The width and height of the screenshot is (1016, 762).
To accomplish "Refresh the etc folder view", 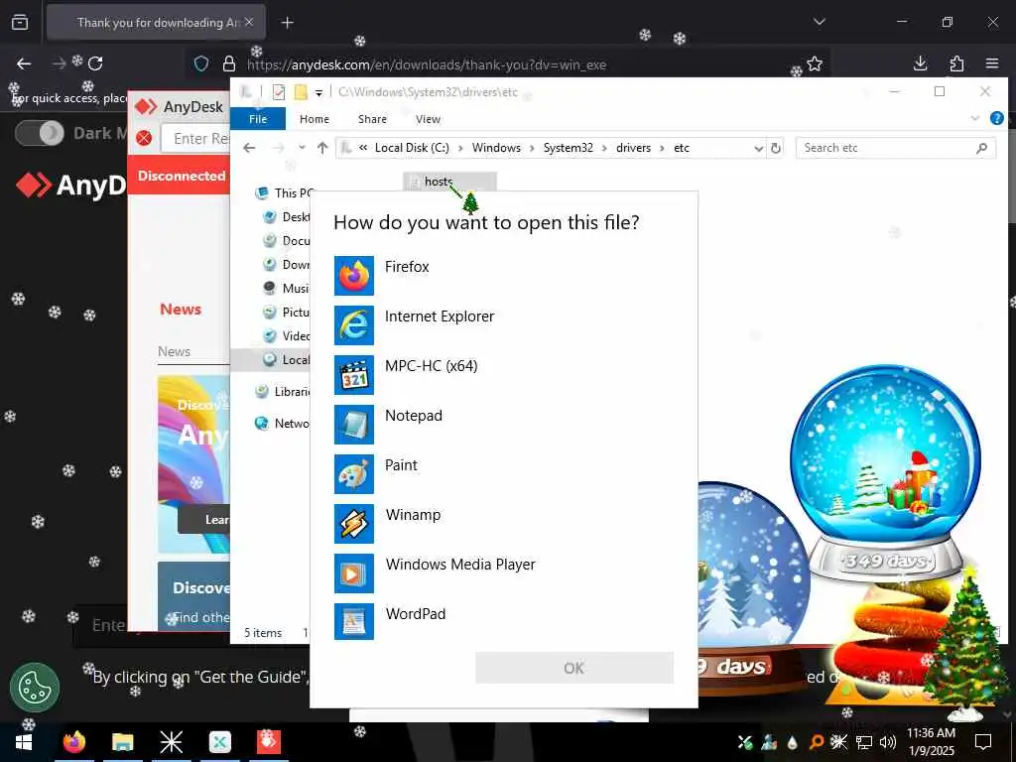I will pos(776,149).
